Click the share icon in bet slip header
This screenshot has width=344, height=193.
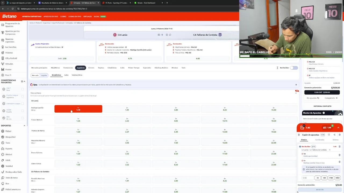pos(334,135)
